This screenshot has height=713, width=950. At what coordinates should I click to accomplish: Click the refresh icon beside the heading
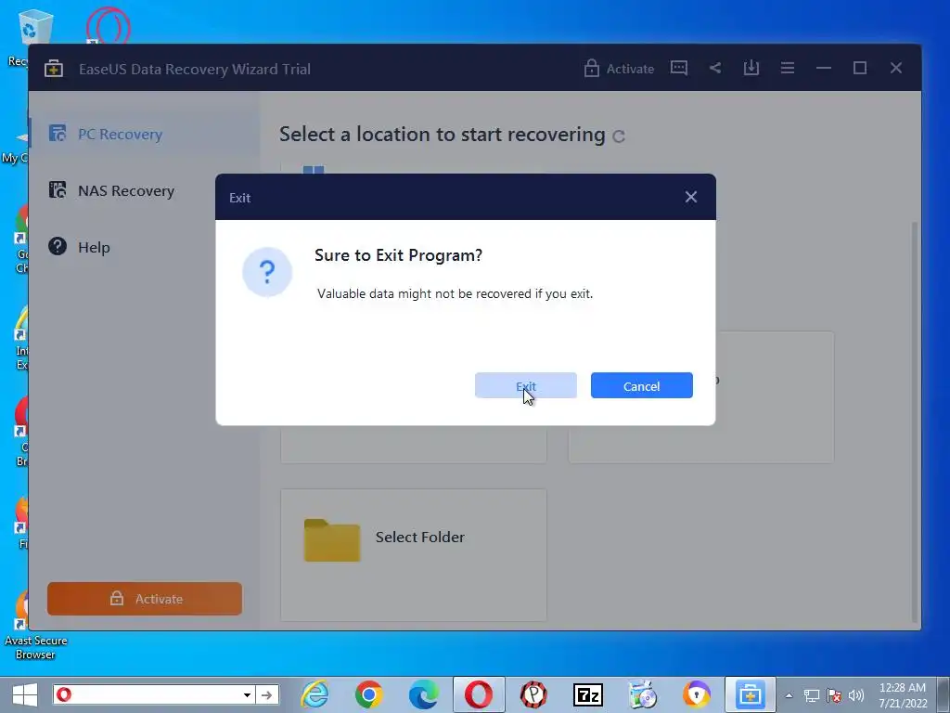pyautogui.click(x=618, y=136)
